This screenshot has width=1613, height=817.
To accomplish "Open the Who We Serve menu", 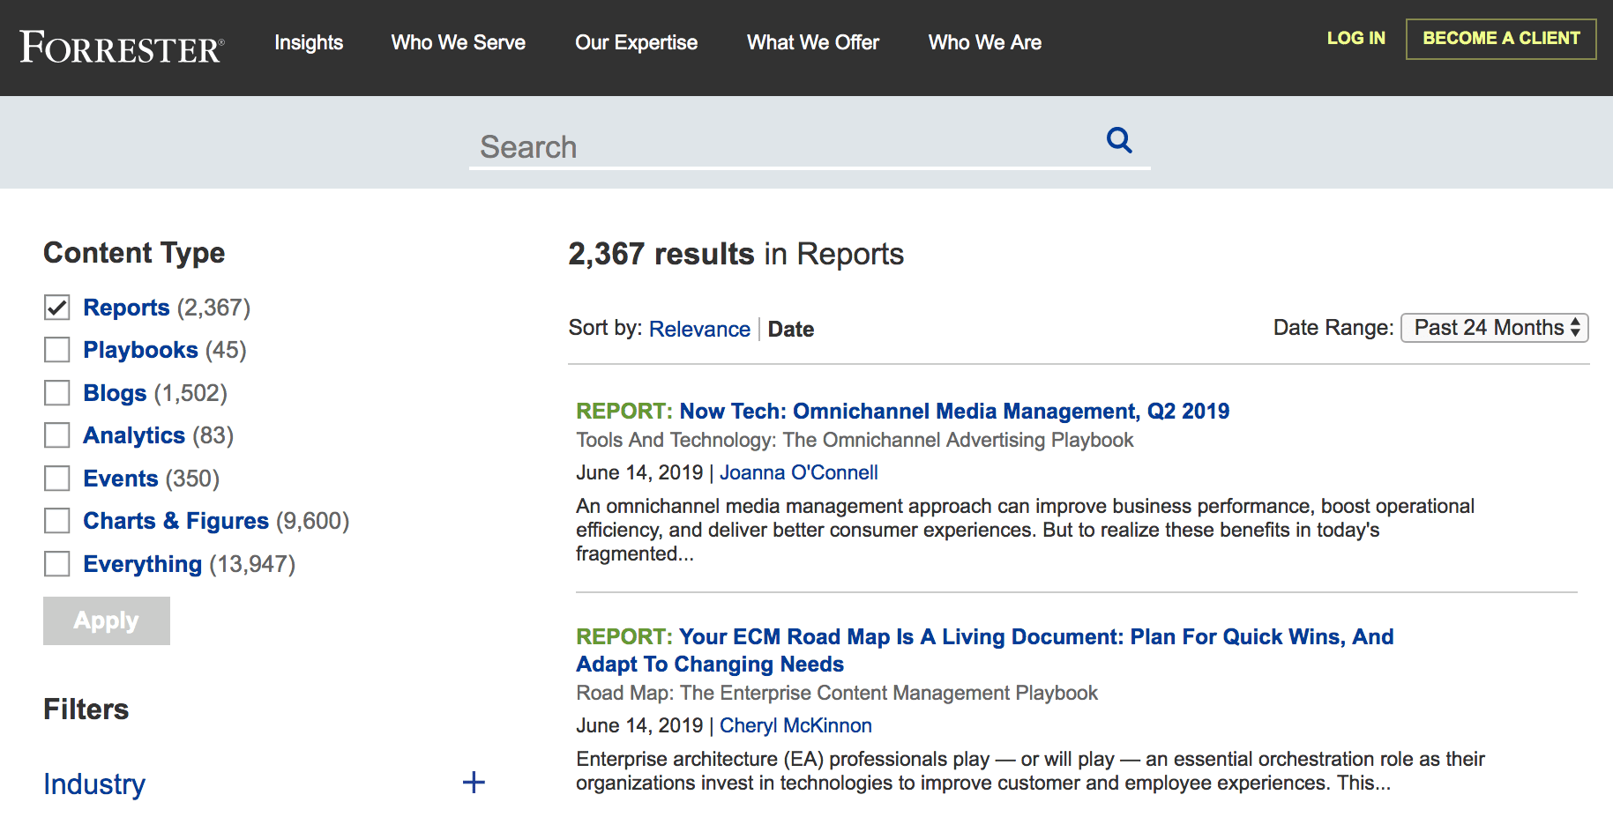I will 459,42.
